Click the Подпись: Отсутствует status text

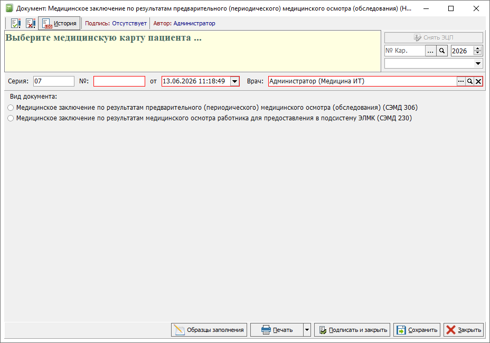pyautogui.click(x=116, y=23)
